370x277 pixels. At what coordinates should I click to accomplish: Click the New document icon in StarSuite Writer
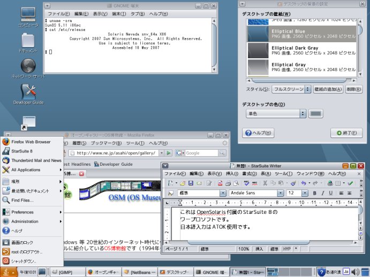click(x=170, y=183)
